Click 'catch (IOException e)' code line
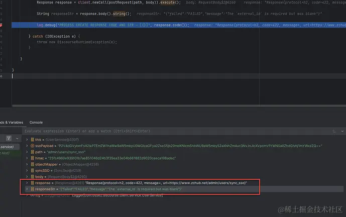 coord(54,36)
